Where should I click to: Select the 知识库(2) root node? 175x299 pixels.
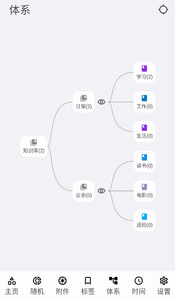coord(34,146)
